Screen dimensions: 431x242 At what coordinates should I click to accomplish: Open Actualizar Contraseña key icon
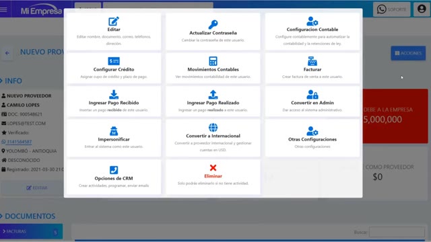(213, 24)
